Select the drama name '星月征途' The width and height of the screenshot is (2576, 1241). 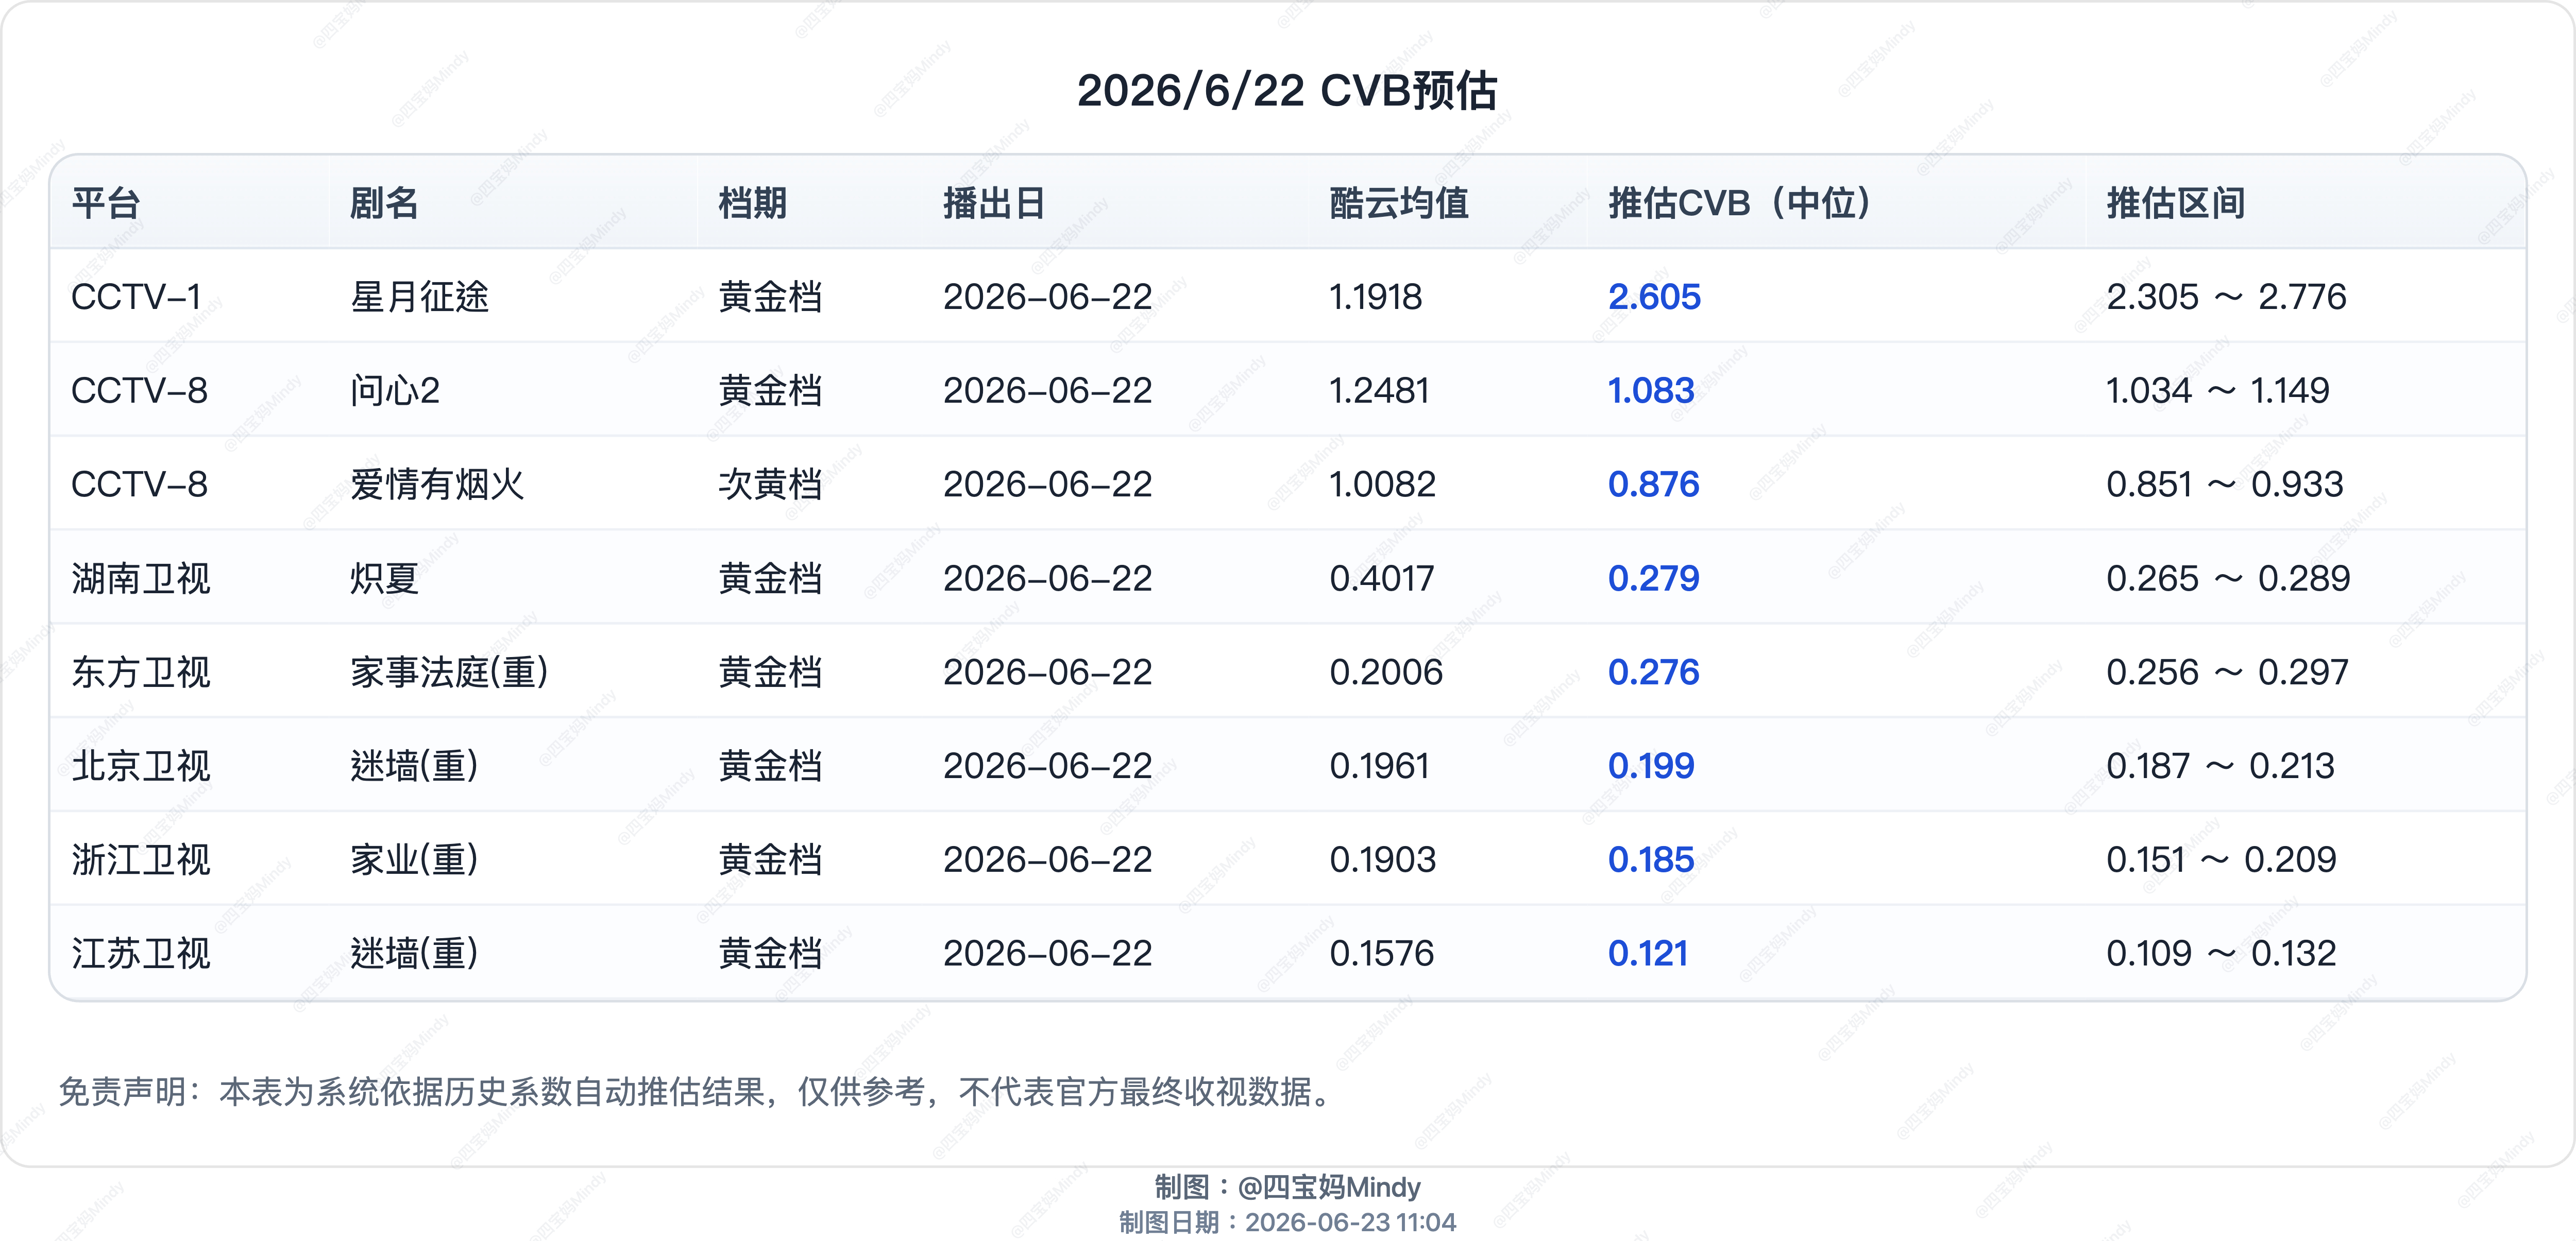pyautogui.click(x=419, y=297)
